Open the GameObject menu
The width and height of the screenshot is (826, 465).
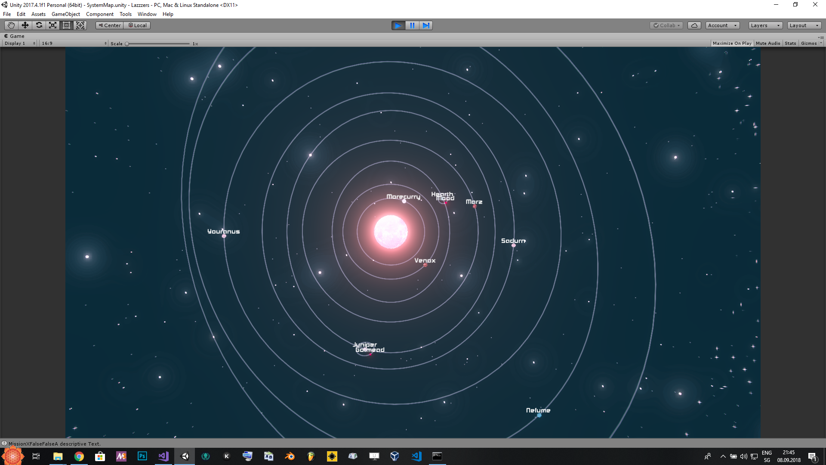(65, 14)
